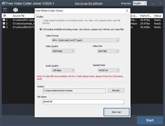Open the Video Size 640*480 dropdown
The height and width of the screenshot is (126, 165).
click(x=108, y=51)
